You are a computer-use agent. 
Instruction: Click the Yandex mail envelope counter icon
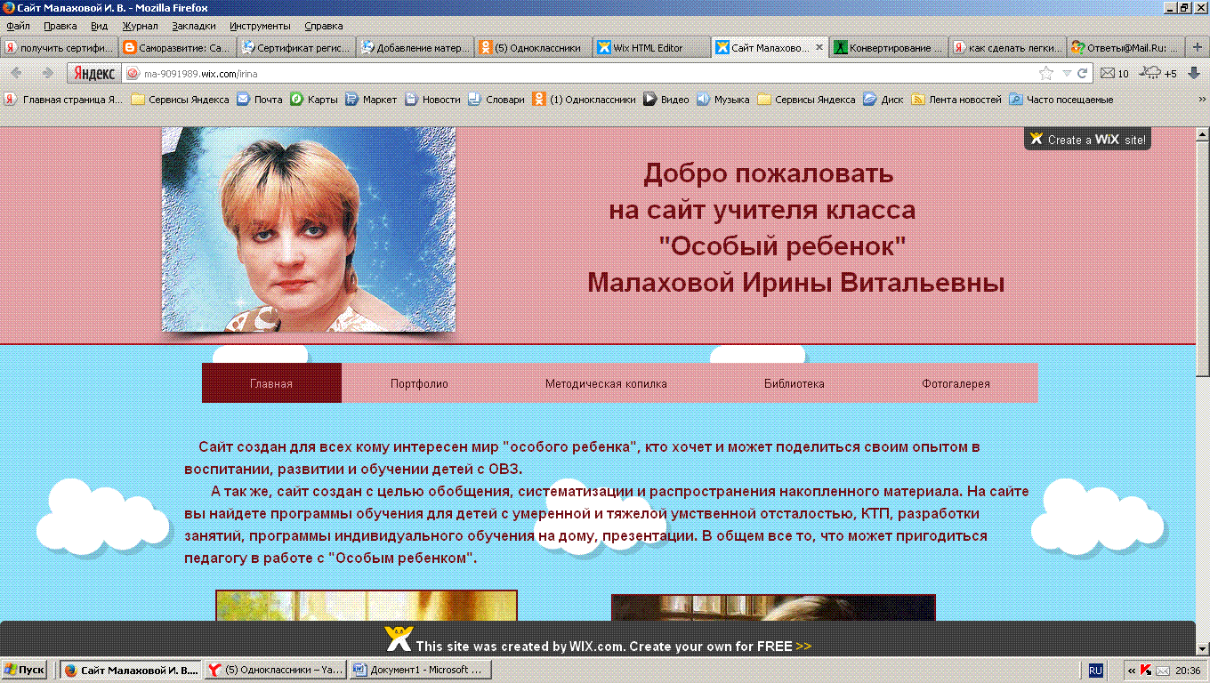1108,74
